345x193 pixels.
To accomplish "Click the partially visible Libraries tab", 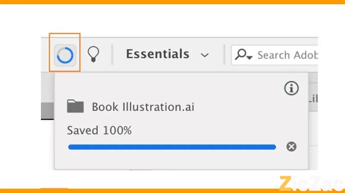I will coord(313,98).
